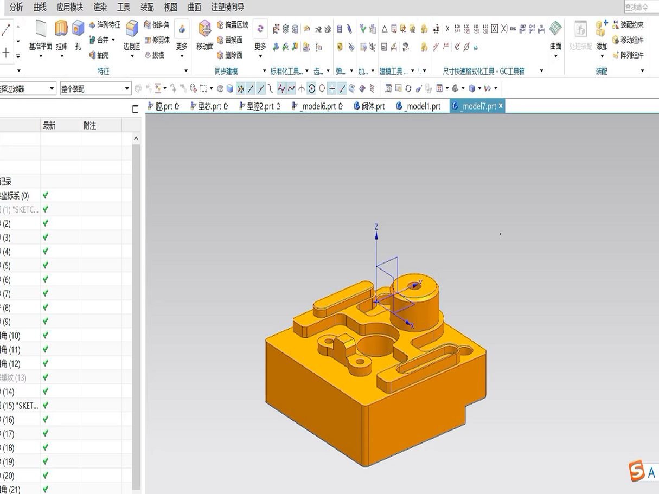Click the 修剪体 trim body command

tap(157, 40)
